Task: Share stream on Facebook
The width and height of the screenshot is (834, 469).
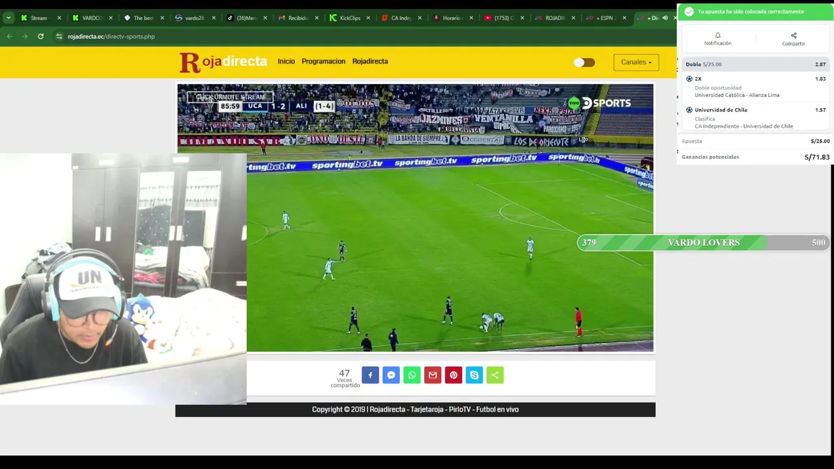Action: pyautogui.click(x=370, y=375)
